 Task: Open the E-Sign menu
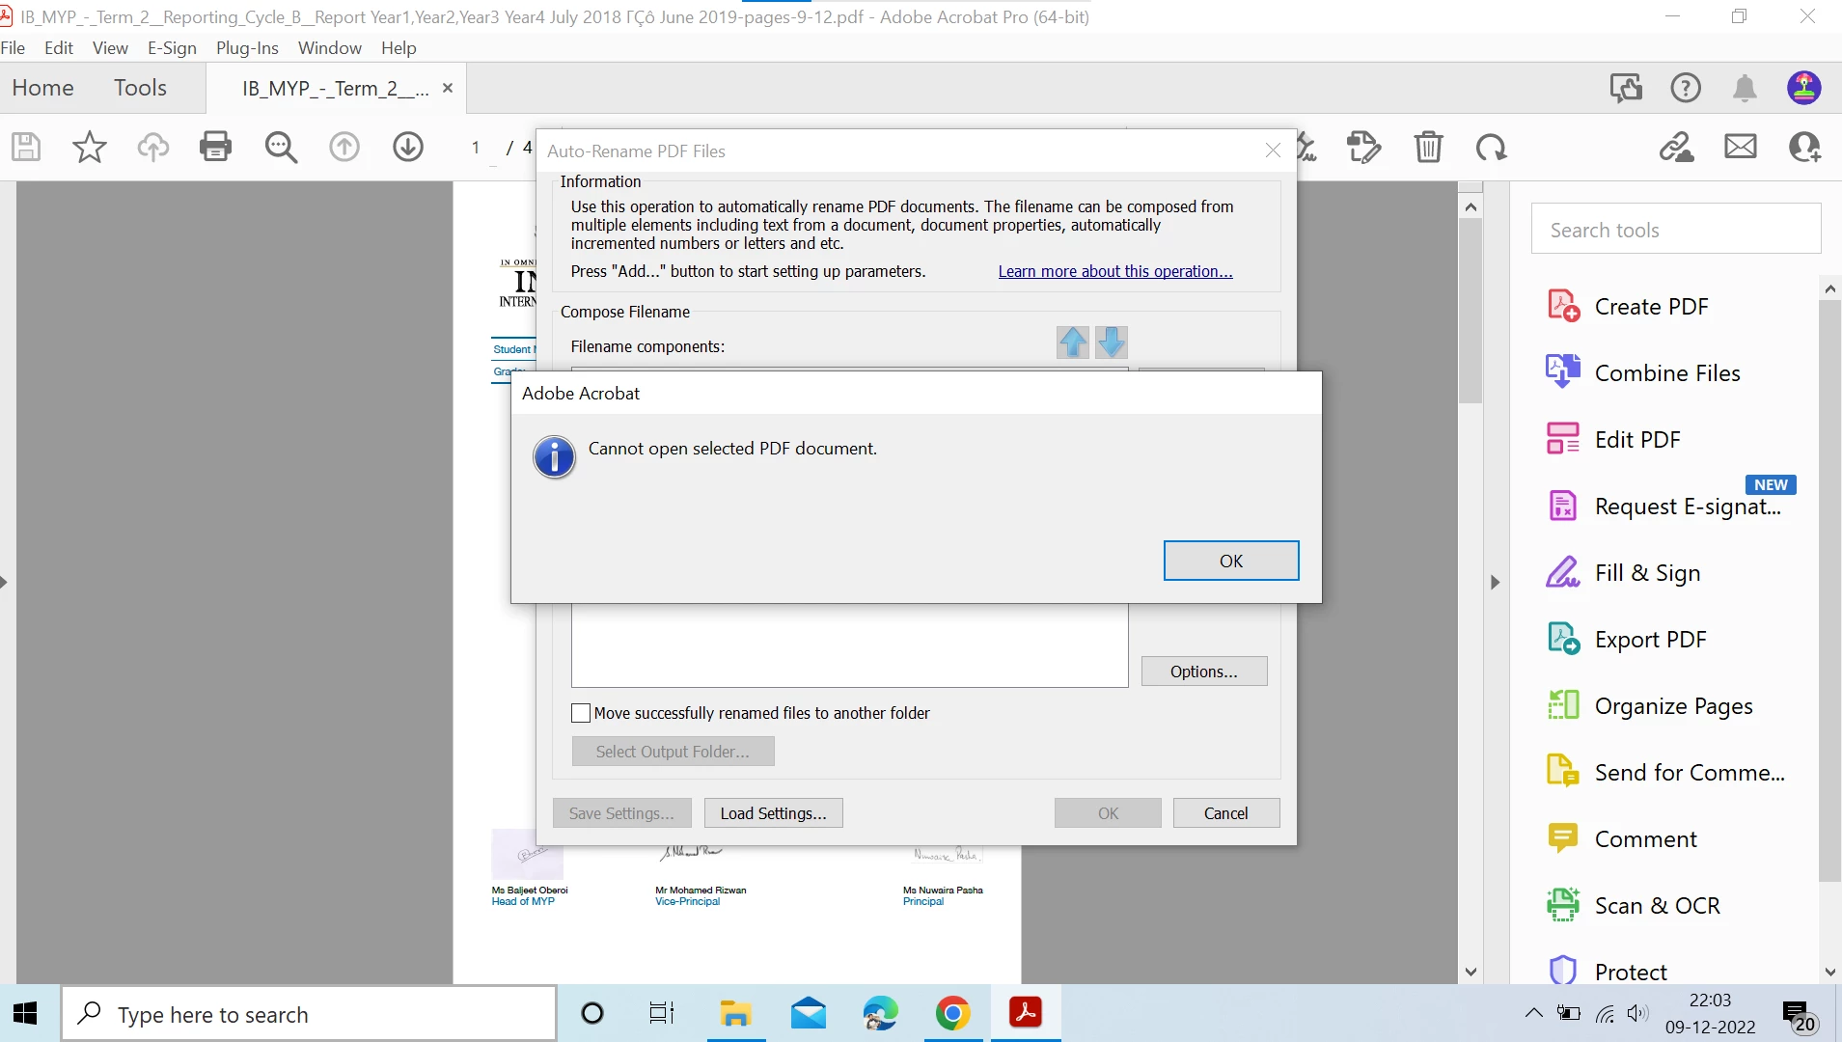point(172,48)
